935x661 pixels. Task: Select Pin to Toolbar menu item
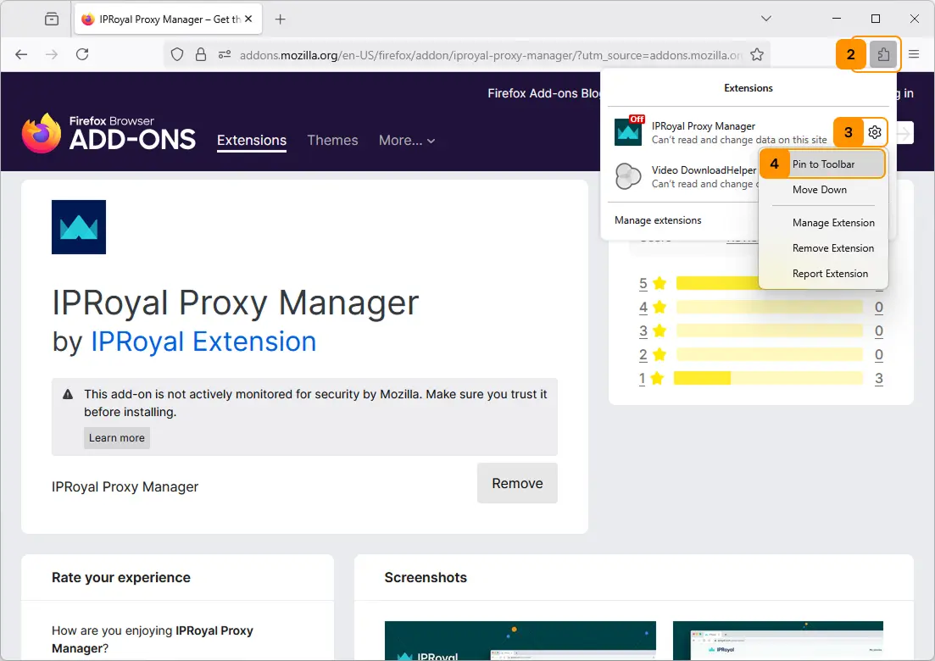click(x=823, y=164)
